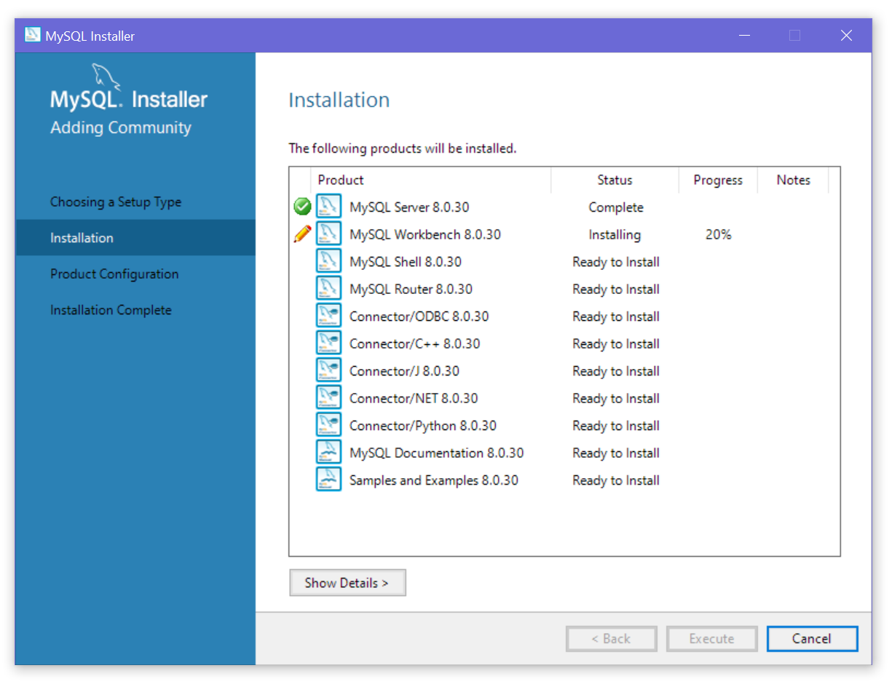Click the Complete status of MySQL Server
The width and height of the screenshot is (892, 684).
click(616, 207)
